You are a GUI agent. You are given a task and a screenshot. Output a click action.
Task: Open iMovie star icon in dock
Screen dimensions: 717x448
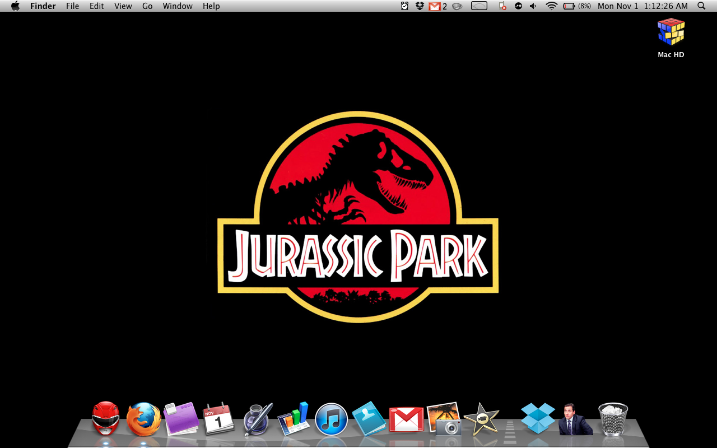[481, 419]
